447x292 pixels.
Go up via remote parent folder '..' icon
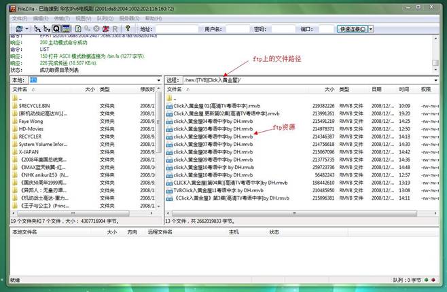tap(169, 98)
